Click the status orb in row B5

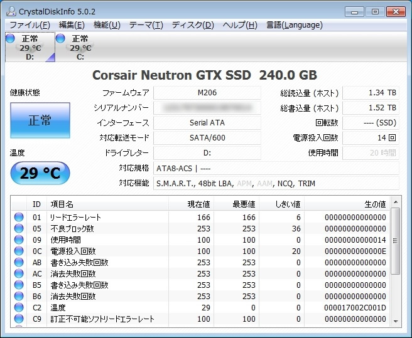click(19, 285)
